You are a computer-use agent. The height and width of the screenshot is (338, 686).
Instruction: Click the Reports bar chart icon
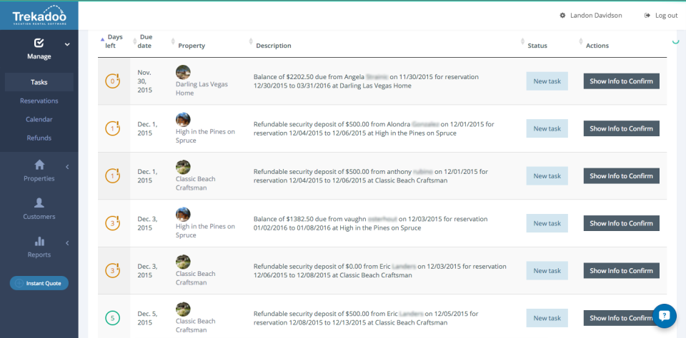[39, 241]
